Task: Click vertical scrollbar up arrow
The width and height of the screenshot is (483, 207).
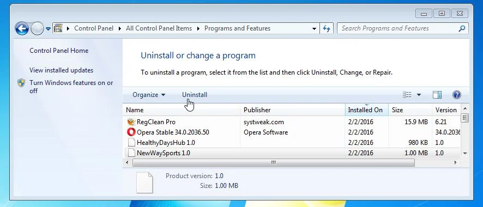Action: pyautogui.click(x=465, y=108)
